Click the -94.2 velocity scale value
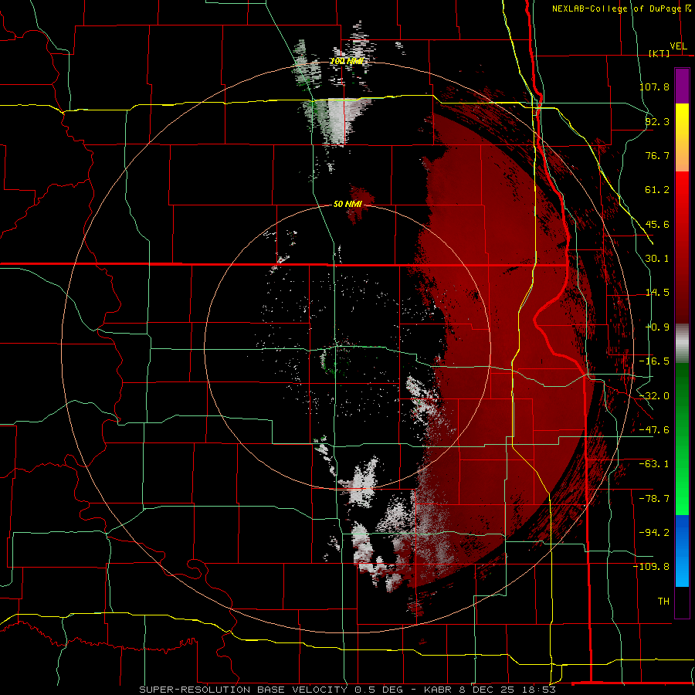The width and height of the screenshot is (695, 695). (654, 533)
